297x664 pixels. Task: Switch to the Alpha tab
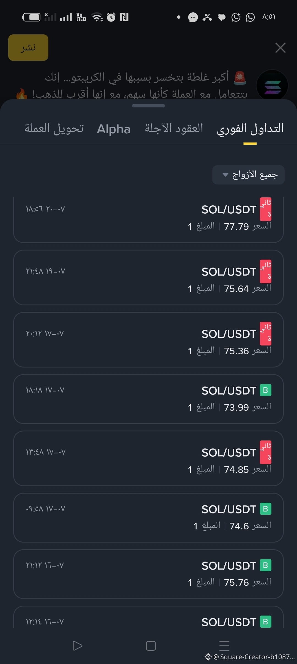coord(114,129)
